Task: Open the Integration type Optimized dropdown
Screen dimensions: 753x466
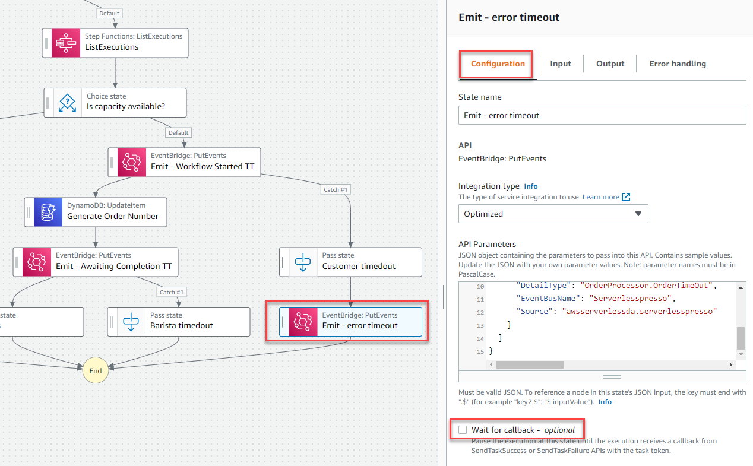Action: click(553, 214)
